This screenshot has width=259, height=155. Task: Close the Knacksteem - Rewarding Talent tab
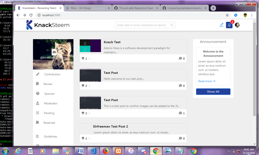click(60, 8)
